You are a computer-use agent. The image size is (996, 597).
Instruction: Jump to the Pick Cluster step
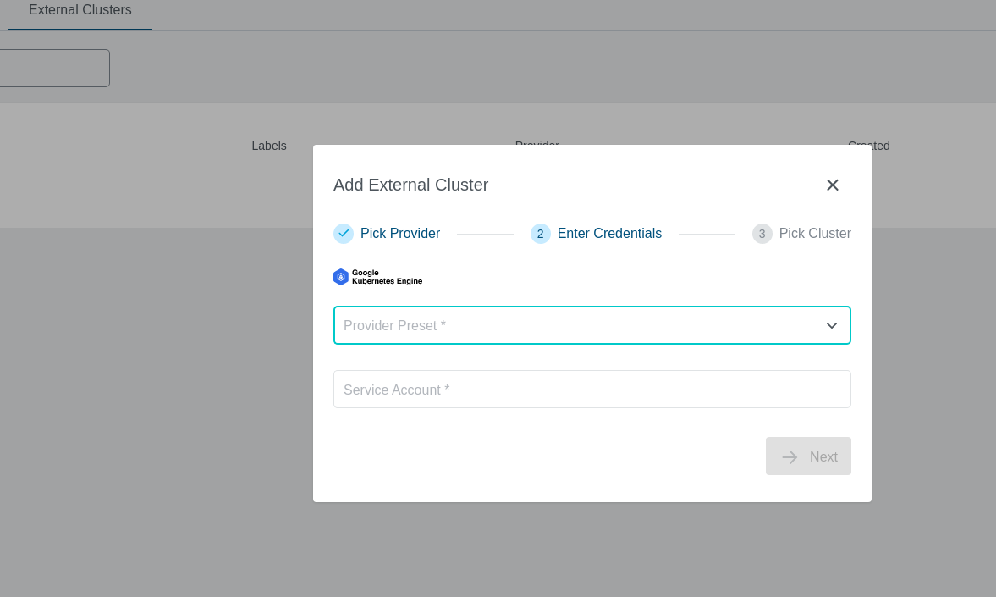(814, 234)
